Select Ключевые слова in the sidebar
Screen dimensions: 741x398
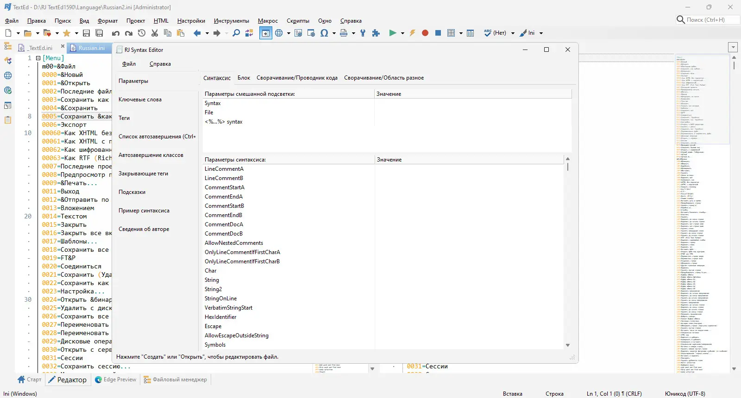(140, 99)
